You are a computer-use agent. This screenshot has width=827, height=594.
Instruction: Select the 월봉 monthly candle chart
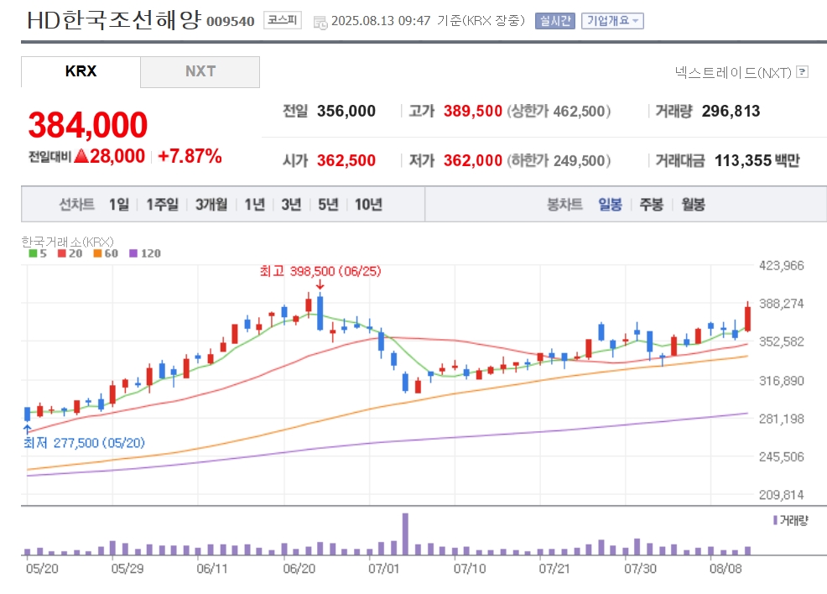point(693,204)
